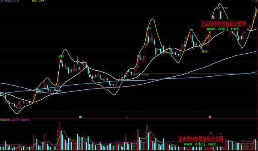Click the 16.63 low price annotation
Image resolution: width=258 pixels, height=151 pixels.
(x=21, y=108)
